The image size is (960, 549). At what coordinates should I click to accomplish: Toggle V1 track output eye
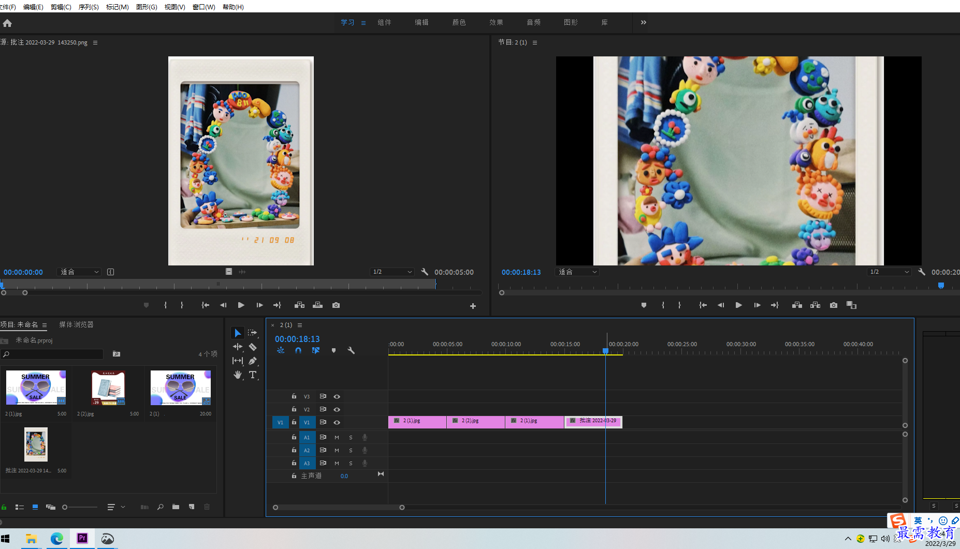337,422
